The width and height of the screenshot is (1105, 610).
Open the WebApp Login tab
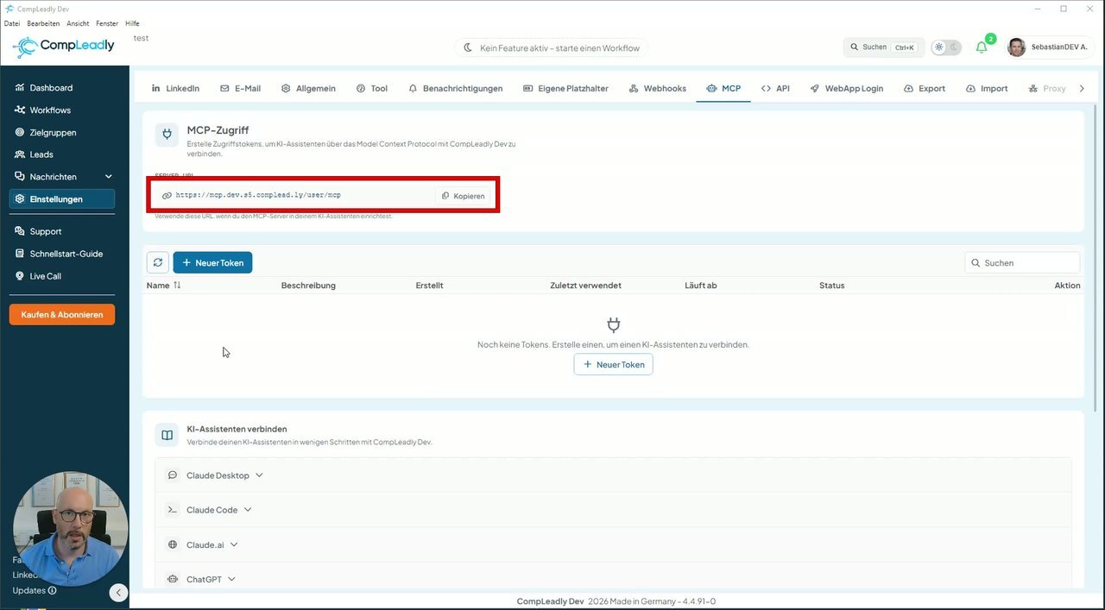pos(847,88)
